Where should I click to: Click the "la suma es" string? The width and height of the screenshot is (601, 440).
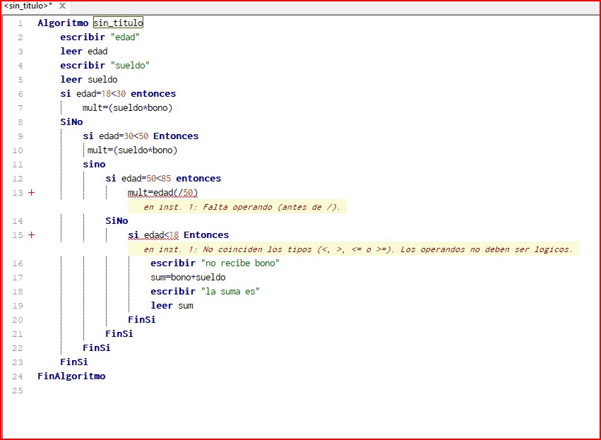(230, 292)
